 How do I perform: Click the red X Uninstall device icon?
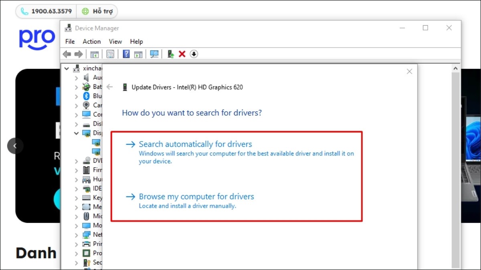click(x=182, y=54)
